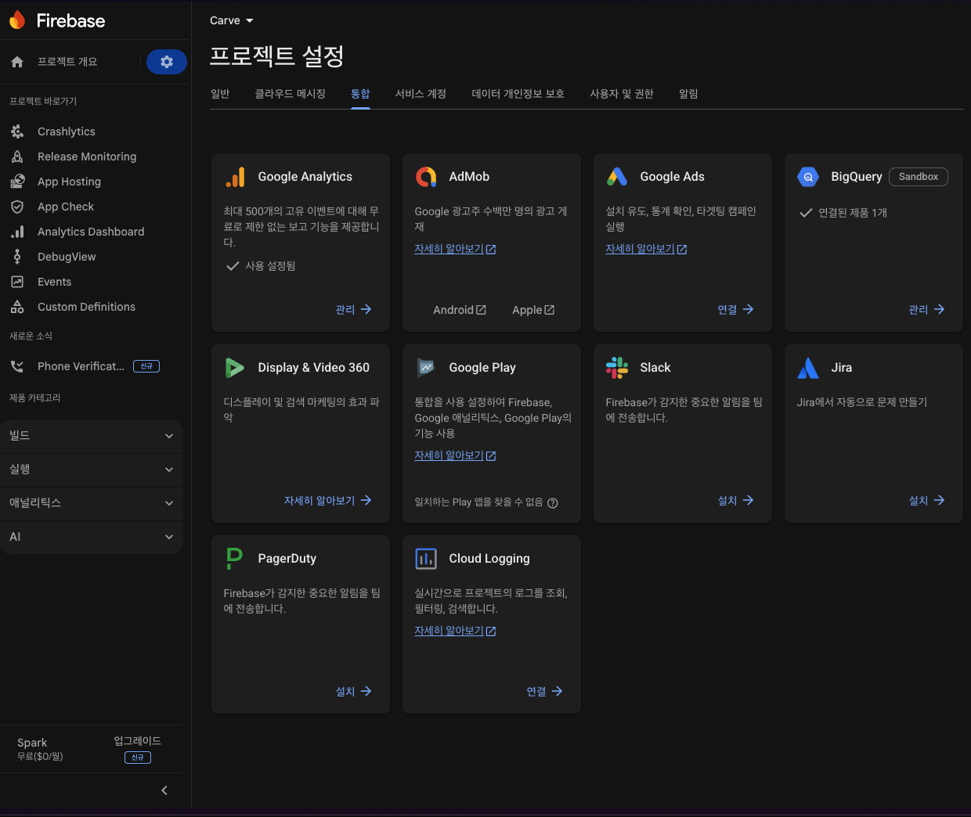Click the PagerDuty P icon
This screenshot has width=971, height=817.
[234, 559]
